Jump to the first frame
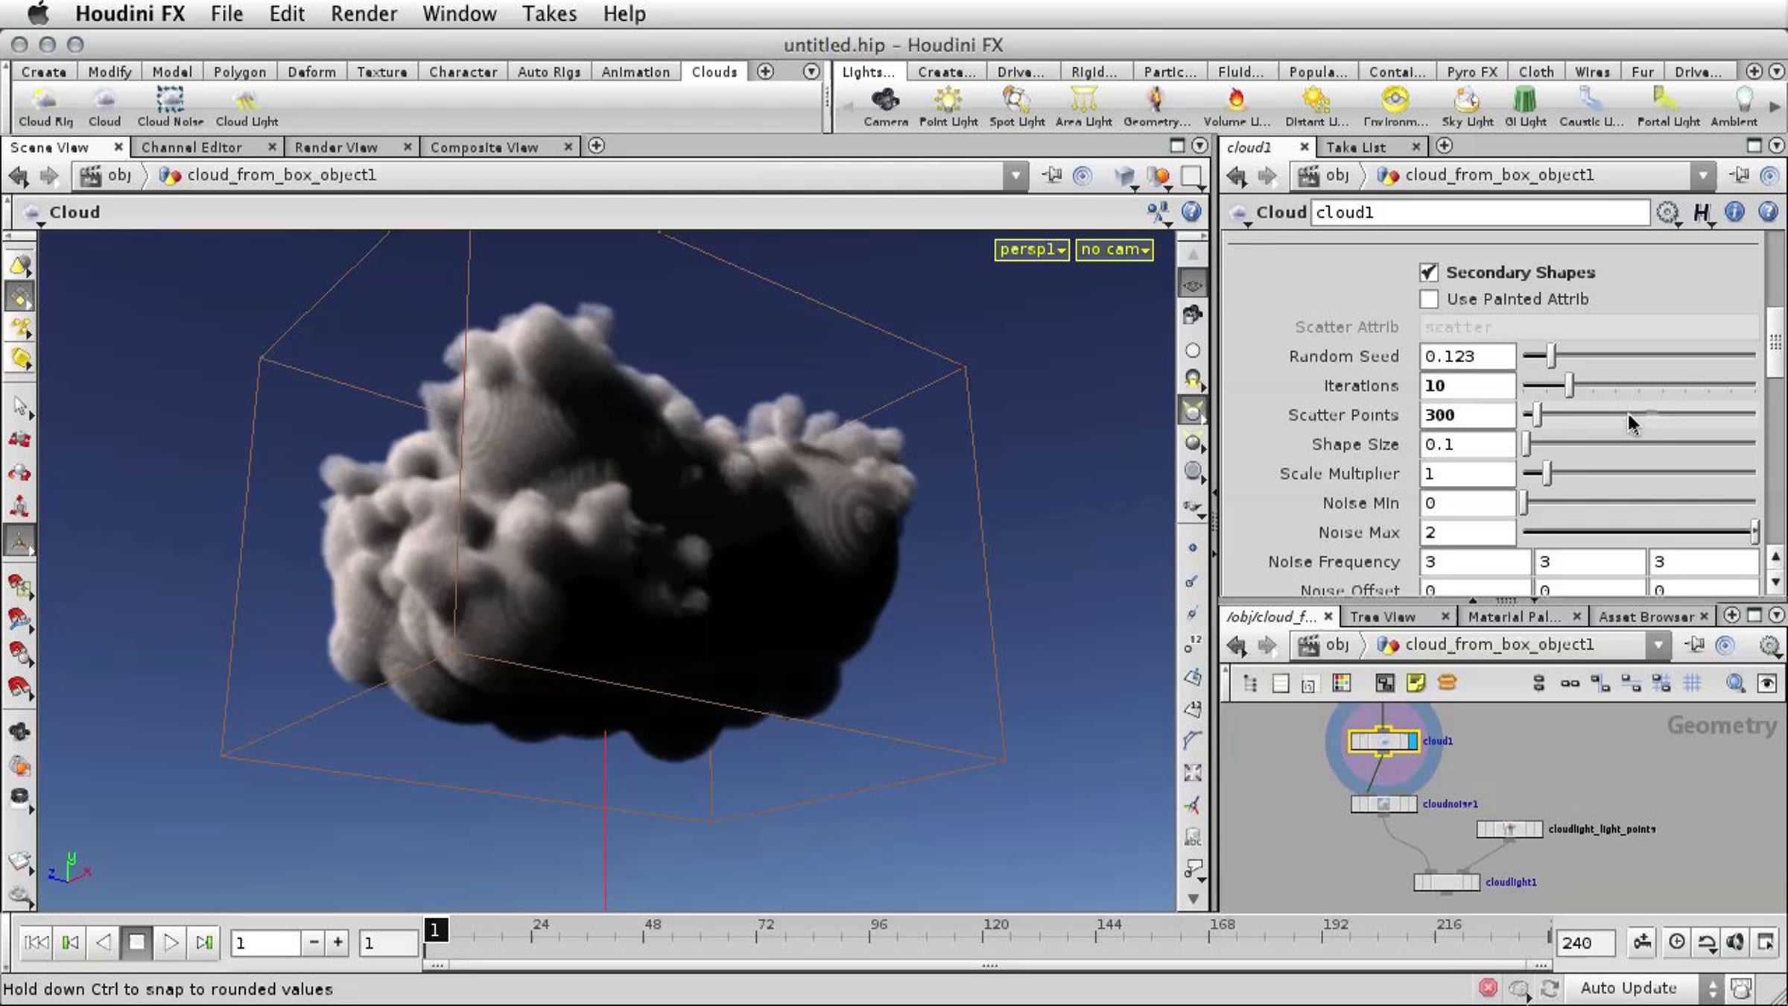Screen dimensions: 1788x1006 tap(36, 943)
